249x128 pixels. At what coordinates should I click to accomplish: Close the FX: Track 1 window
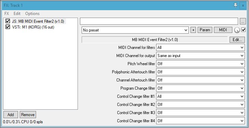click(243, 5)
